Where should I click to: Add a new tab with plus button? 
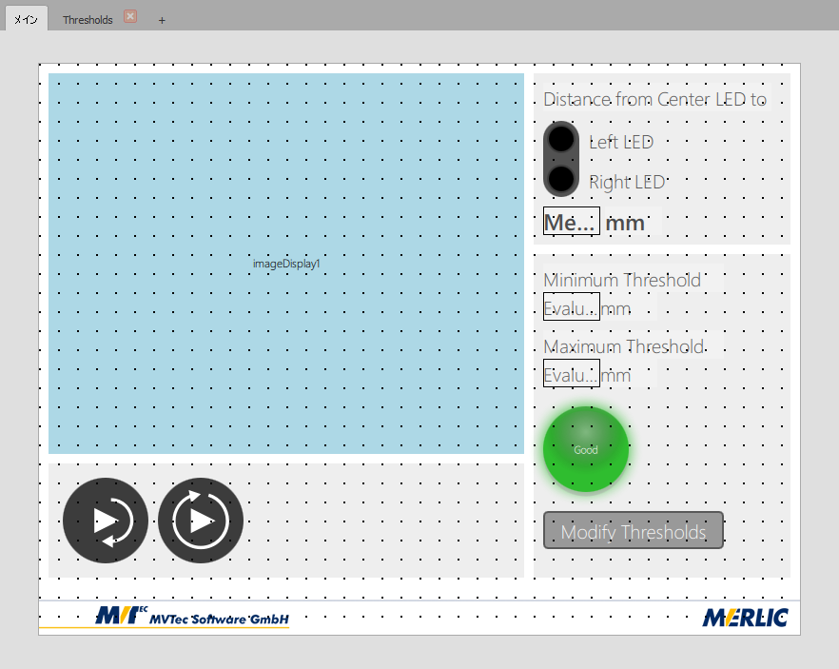pos(162,20)
